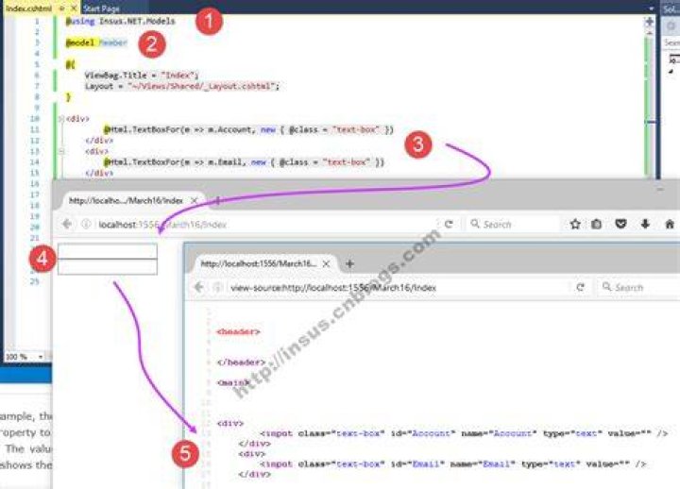This screenshot has height=489, width=680.
Task: Click the split editor icon at top right
Action: (649, 22)
